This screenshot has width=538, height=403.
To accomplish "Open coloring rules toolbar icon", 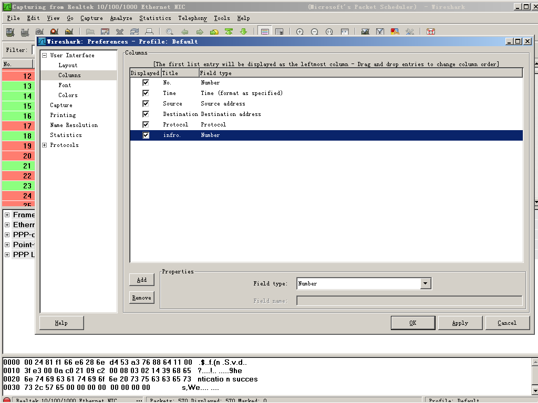I will [395, 32].
